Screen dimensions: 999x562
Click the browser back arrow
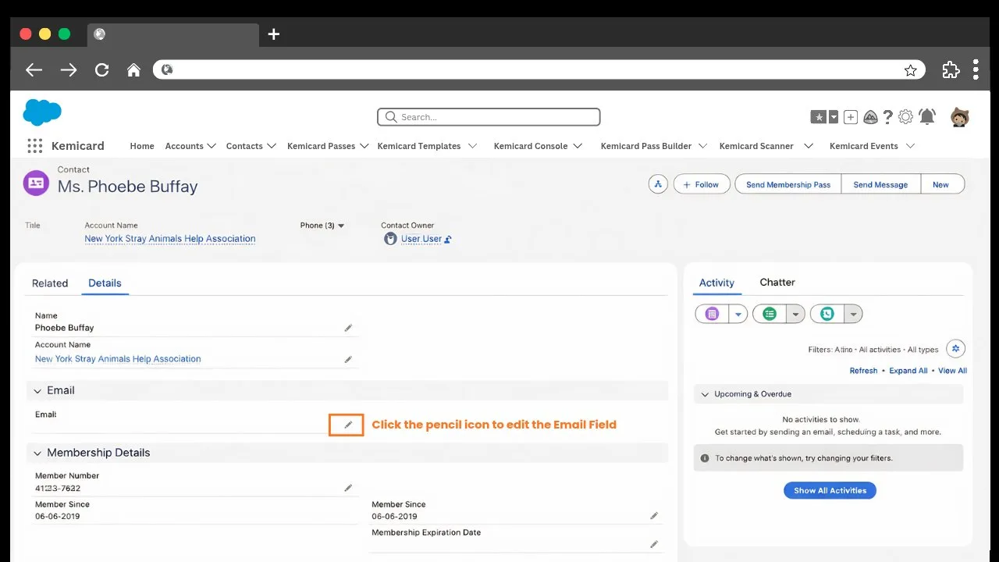[x=34, y=70]
